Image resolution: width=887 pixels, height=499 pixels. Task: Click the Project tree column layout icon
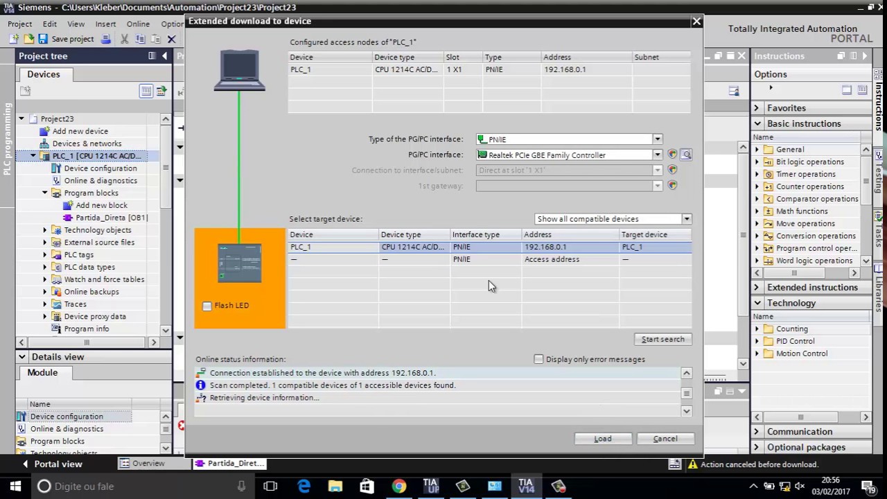(x=152, y=55)
